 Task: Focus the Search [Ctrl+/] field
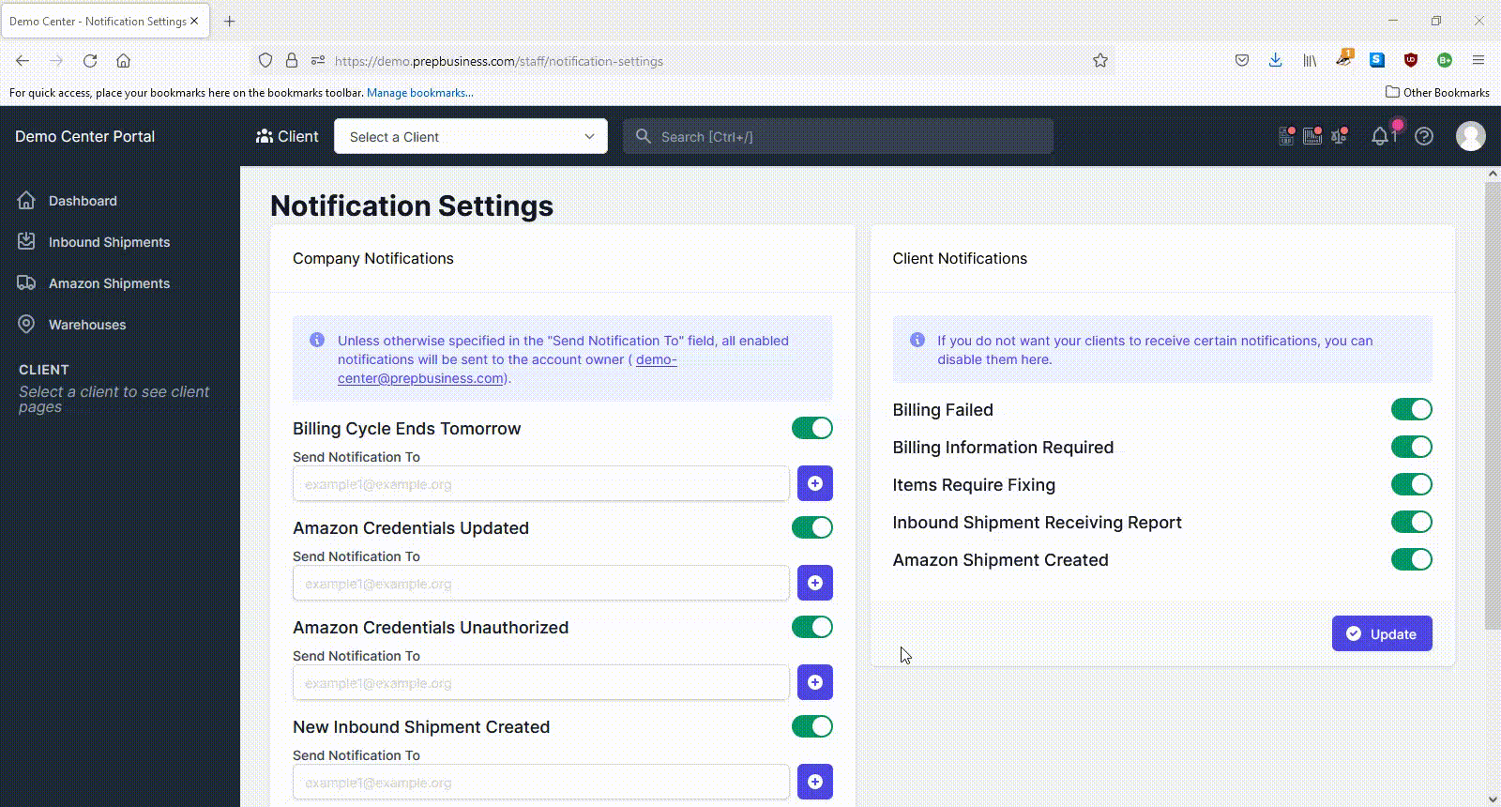[838, 136]
